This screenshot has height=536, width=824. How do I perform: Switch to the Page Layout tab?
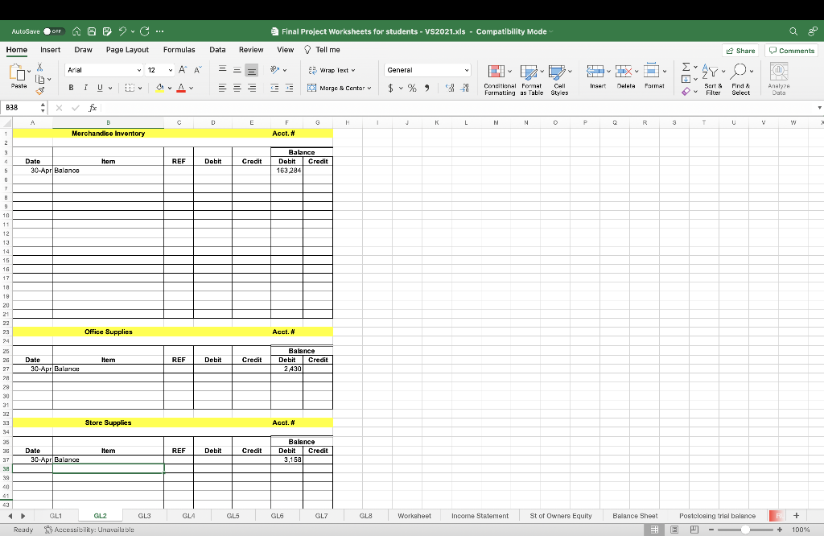(x=127, y=49)
